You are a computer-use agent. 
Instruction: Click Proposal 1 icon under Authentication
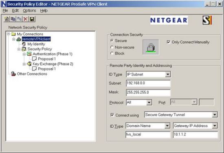pyautogui.click(x=34, y=59)
